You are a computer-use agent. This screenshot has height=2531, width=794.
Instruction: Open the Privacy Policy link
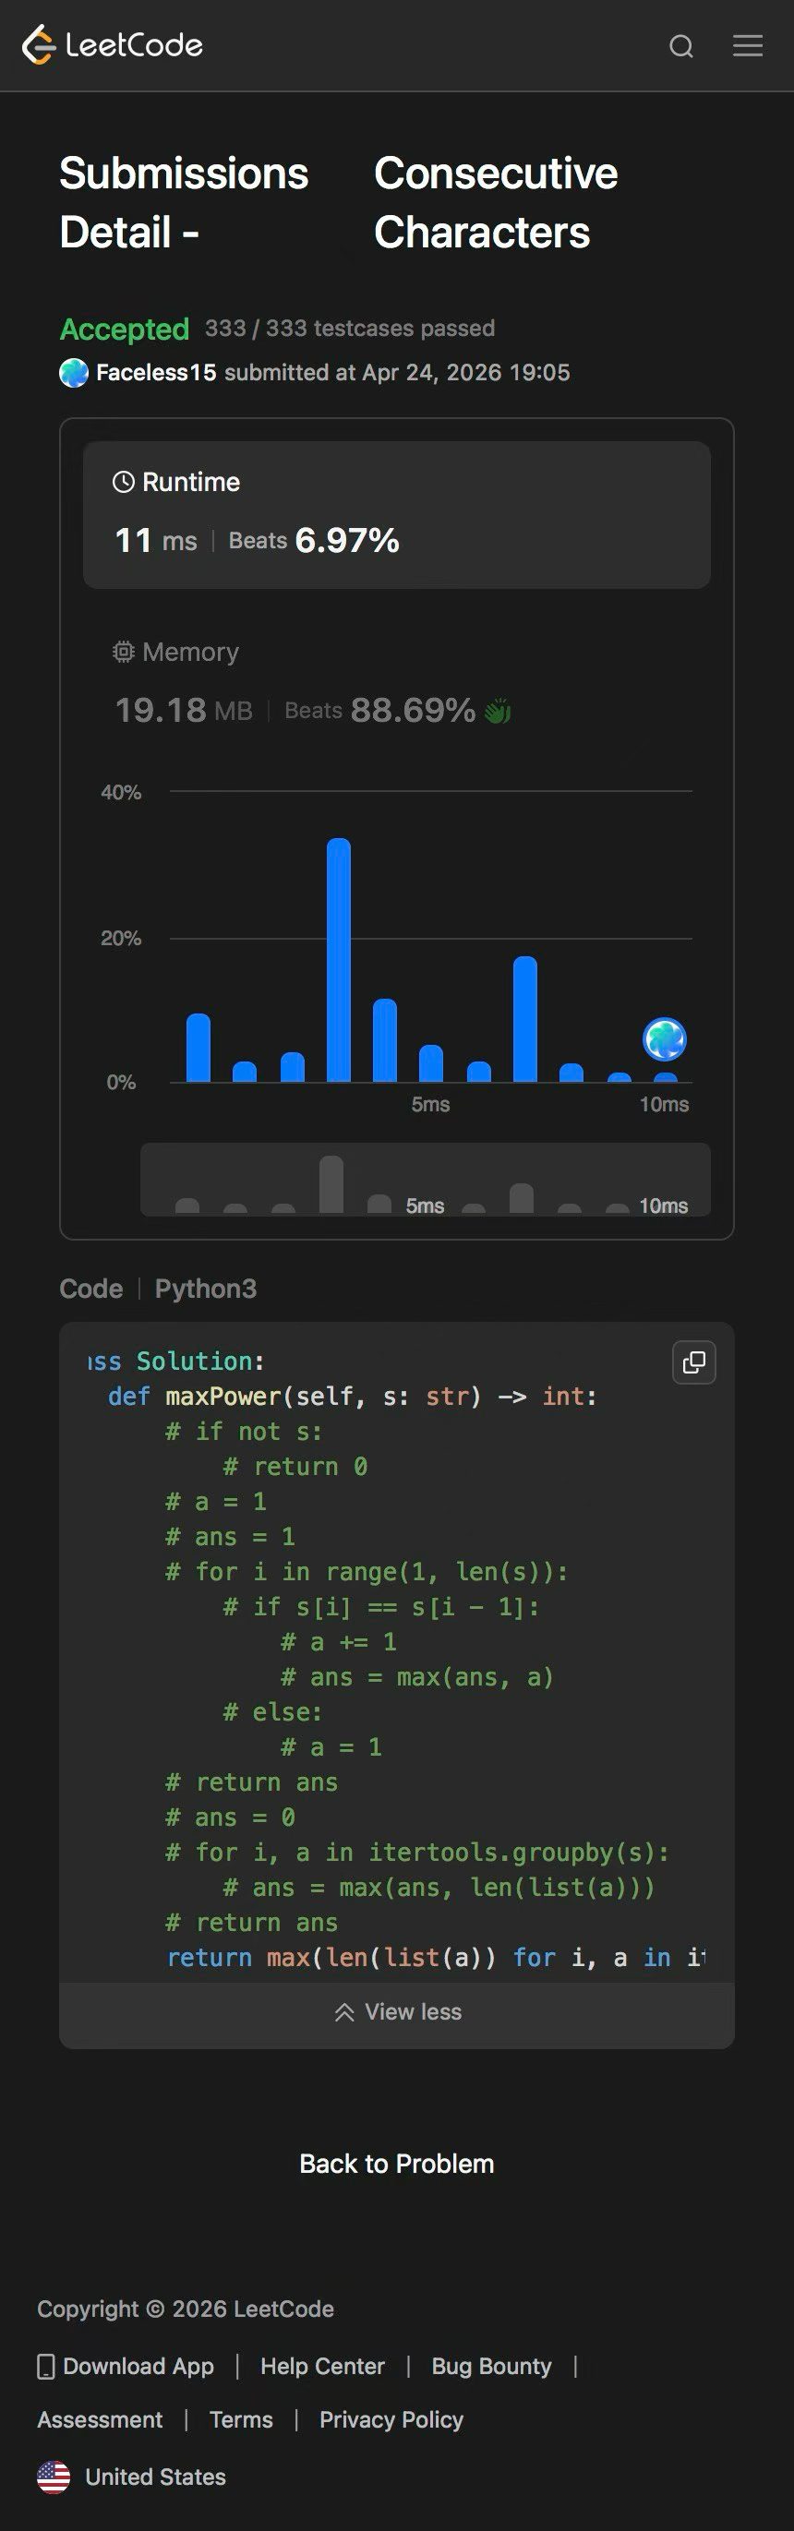(x=391, y=2419)
